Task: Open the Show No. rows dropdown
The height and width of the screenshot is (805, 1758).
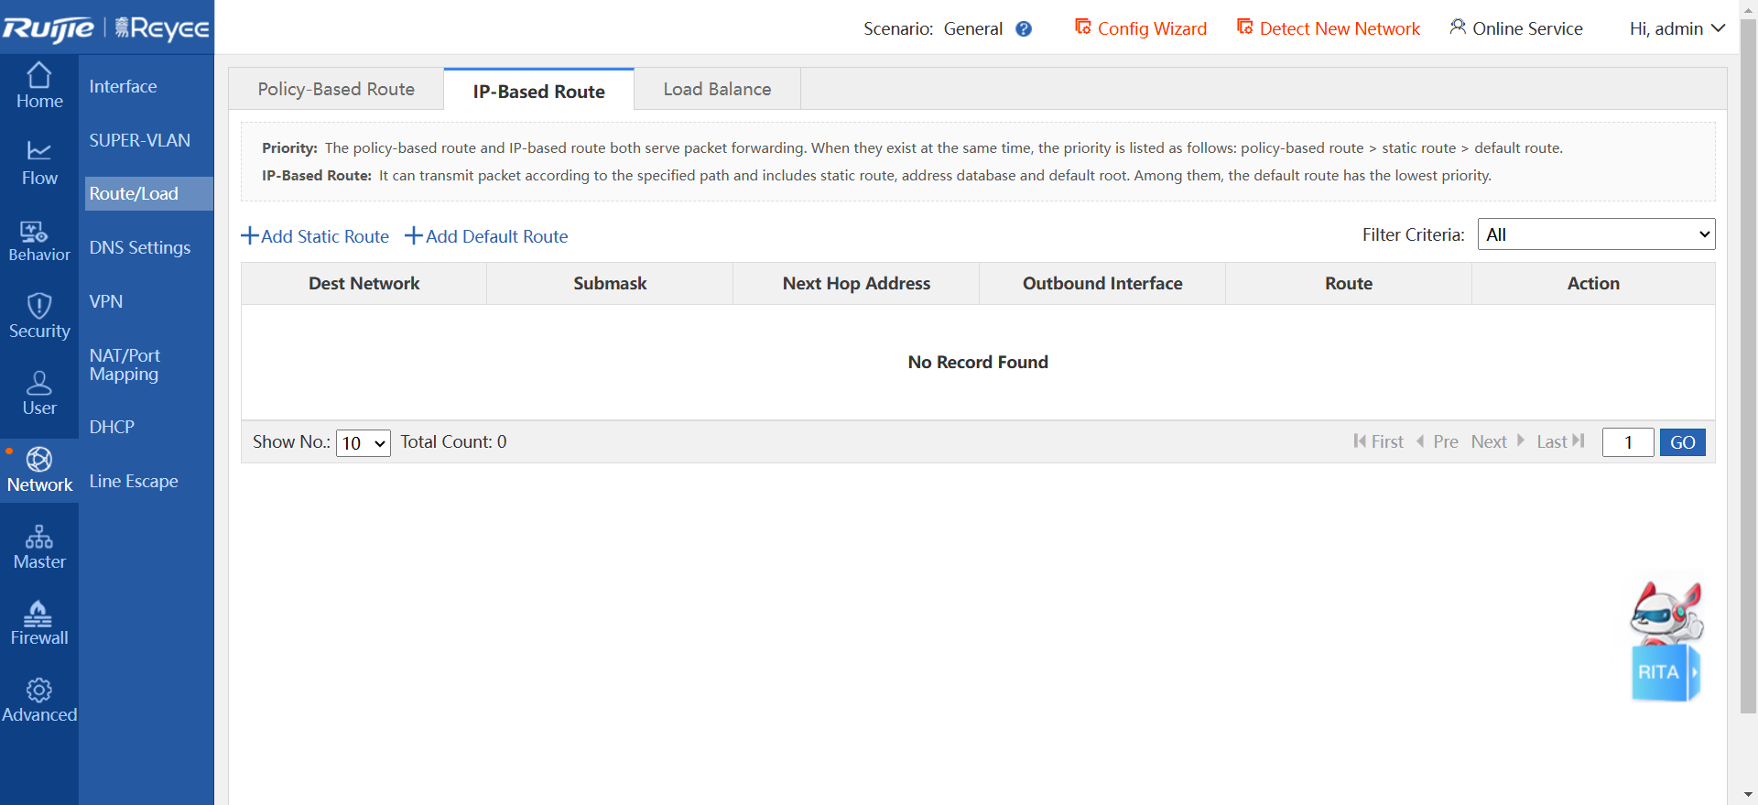Action: point(363,443)
